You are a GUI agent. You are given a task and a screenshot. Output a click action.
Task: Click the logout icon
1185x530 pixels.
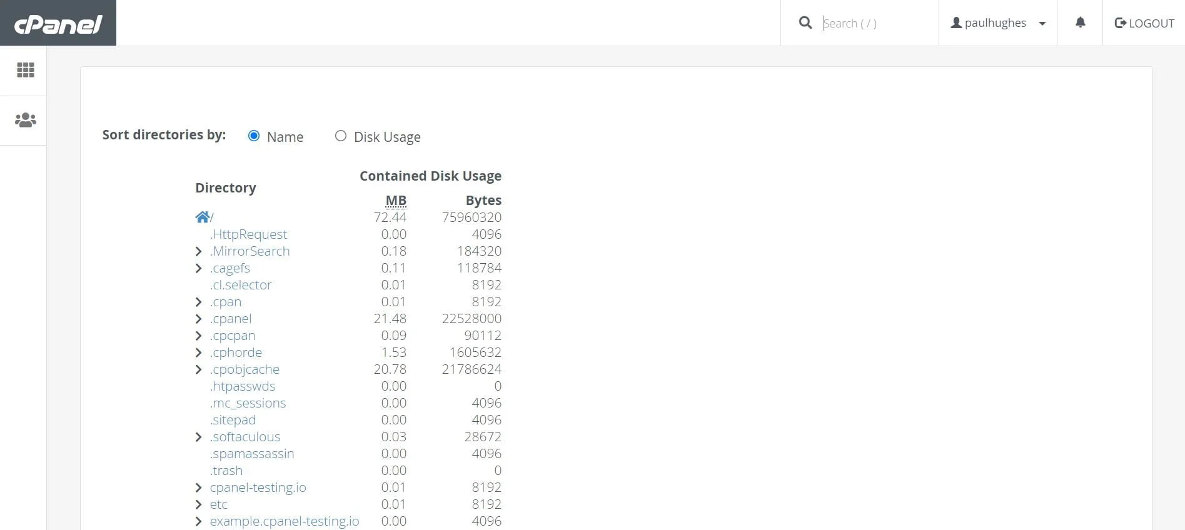1120,23
